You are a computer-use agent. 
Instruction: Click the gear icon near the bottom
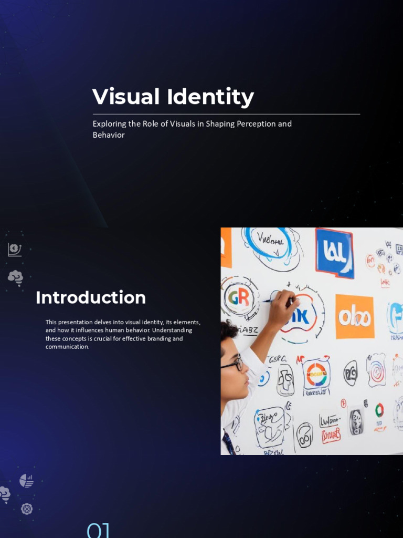click(27, 509)
